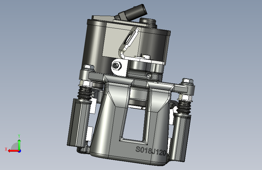Screen dimensions: 262x170
Task: Click the green Y axis arrow of the triad
Action: point(19,145)
